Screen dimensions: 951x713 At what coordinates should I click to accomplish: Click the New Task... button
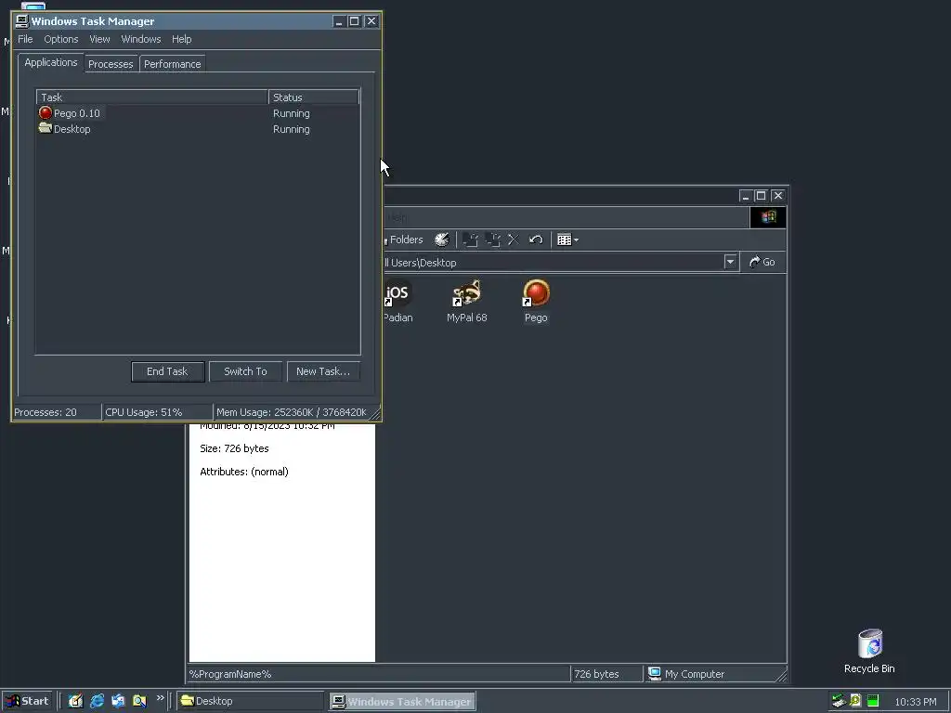[322, 371]
